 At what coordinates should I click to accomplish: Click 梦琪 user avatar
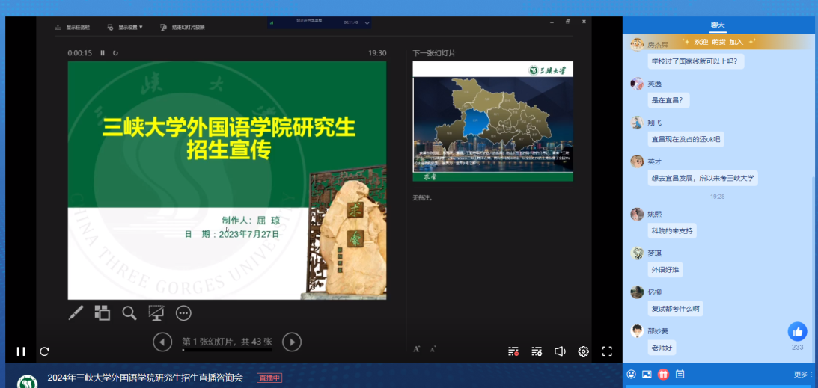(x=637, y=253)
